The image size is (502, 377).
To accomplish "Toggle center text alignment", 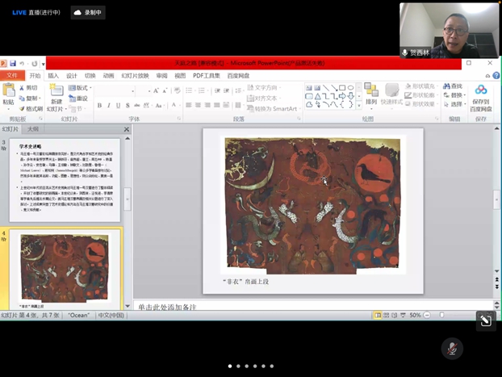I will click(x=198, y=105).
